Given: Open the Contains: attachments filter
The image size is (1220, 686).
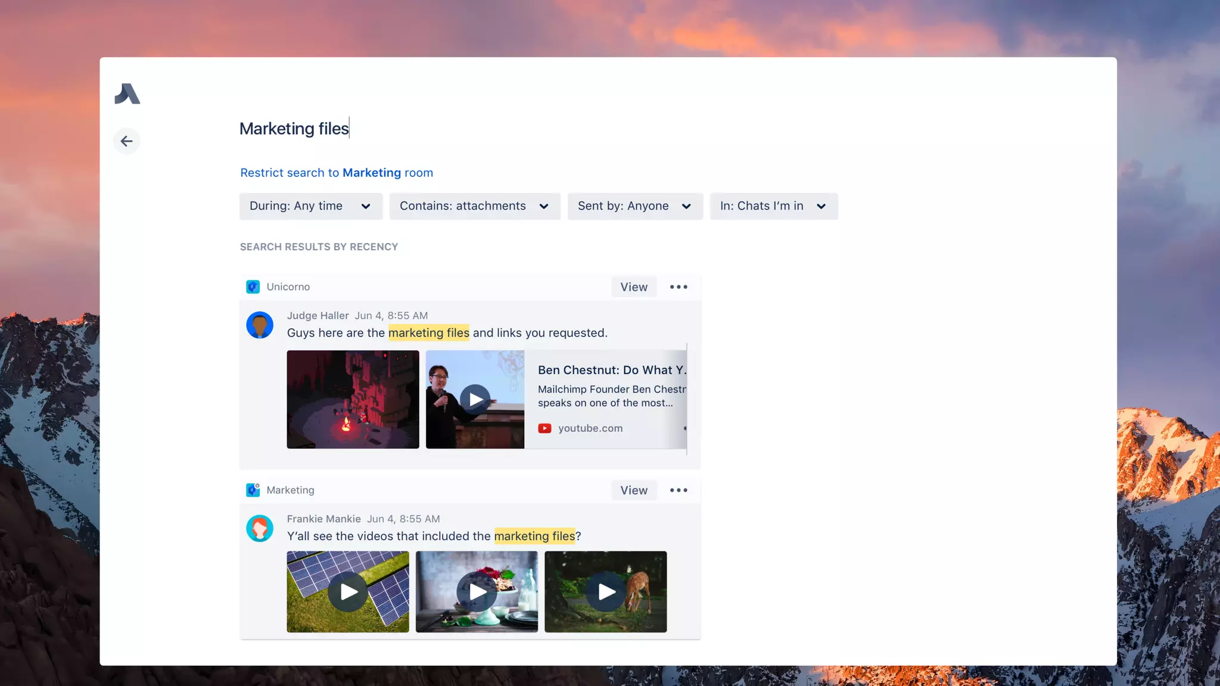Looking at the screenshot, I should [x=474, y=206].
